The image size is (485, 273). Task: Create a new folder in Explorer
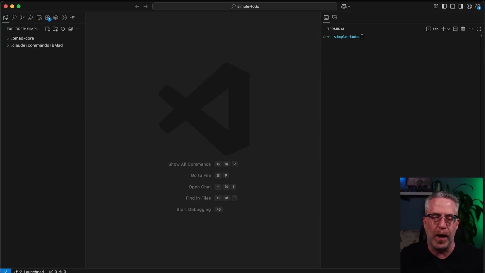pyautogui.click(x=55, y=29)
